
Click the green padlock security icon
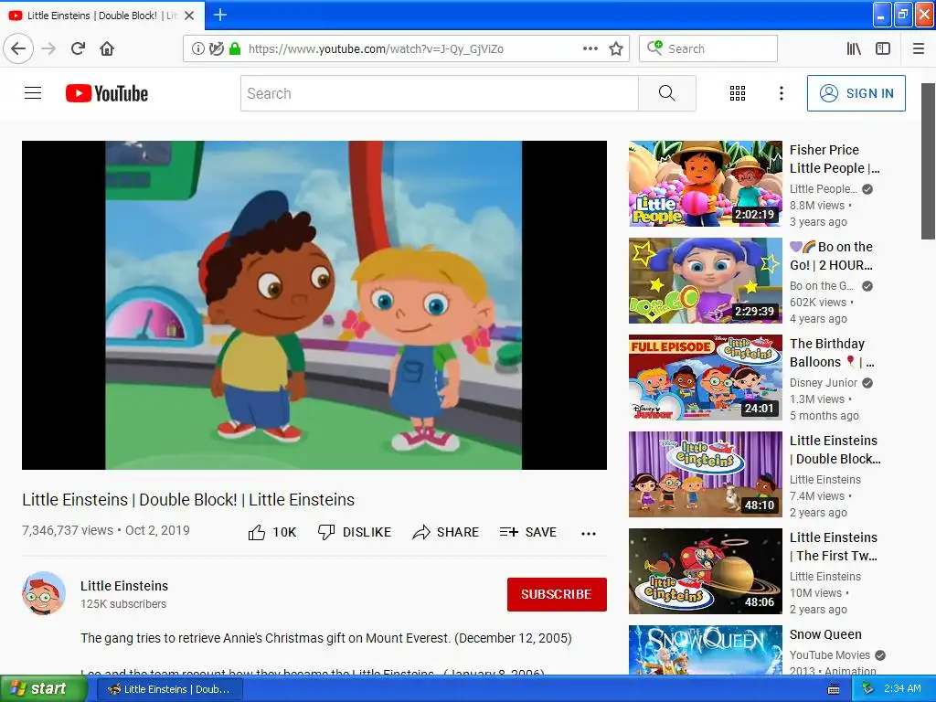235,48
